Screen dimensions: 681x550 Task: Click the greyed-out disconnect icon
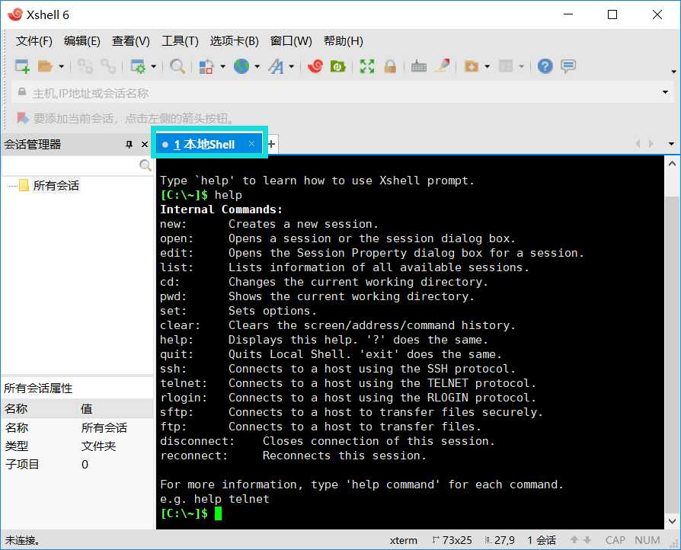(x=108, y=66)
